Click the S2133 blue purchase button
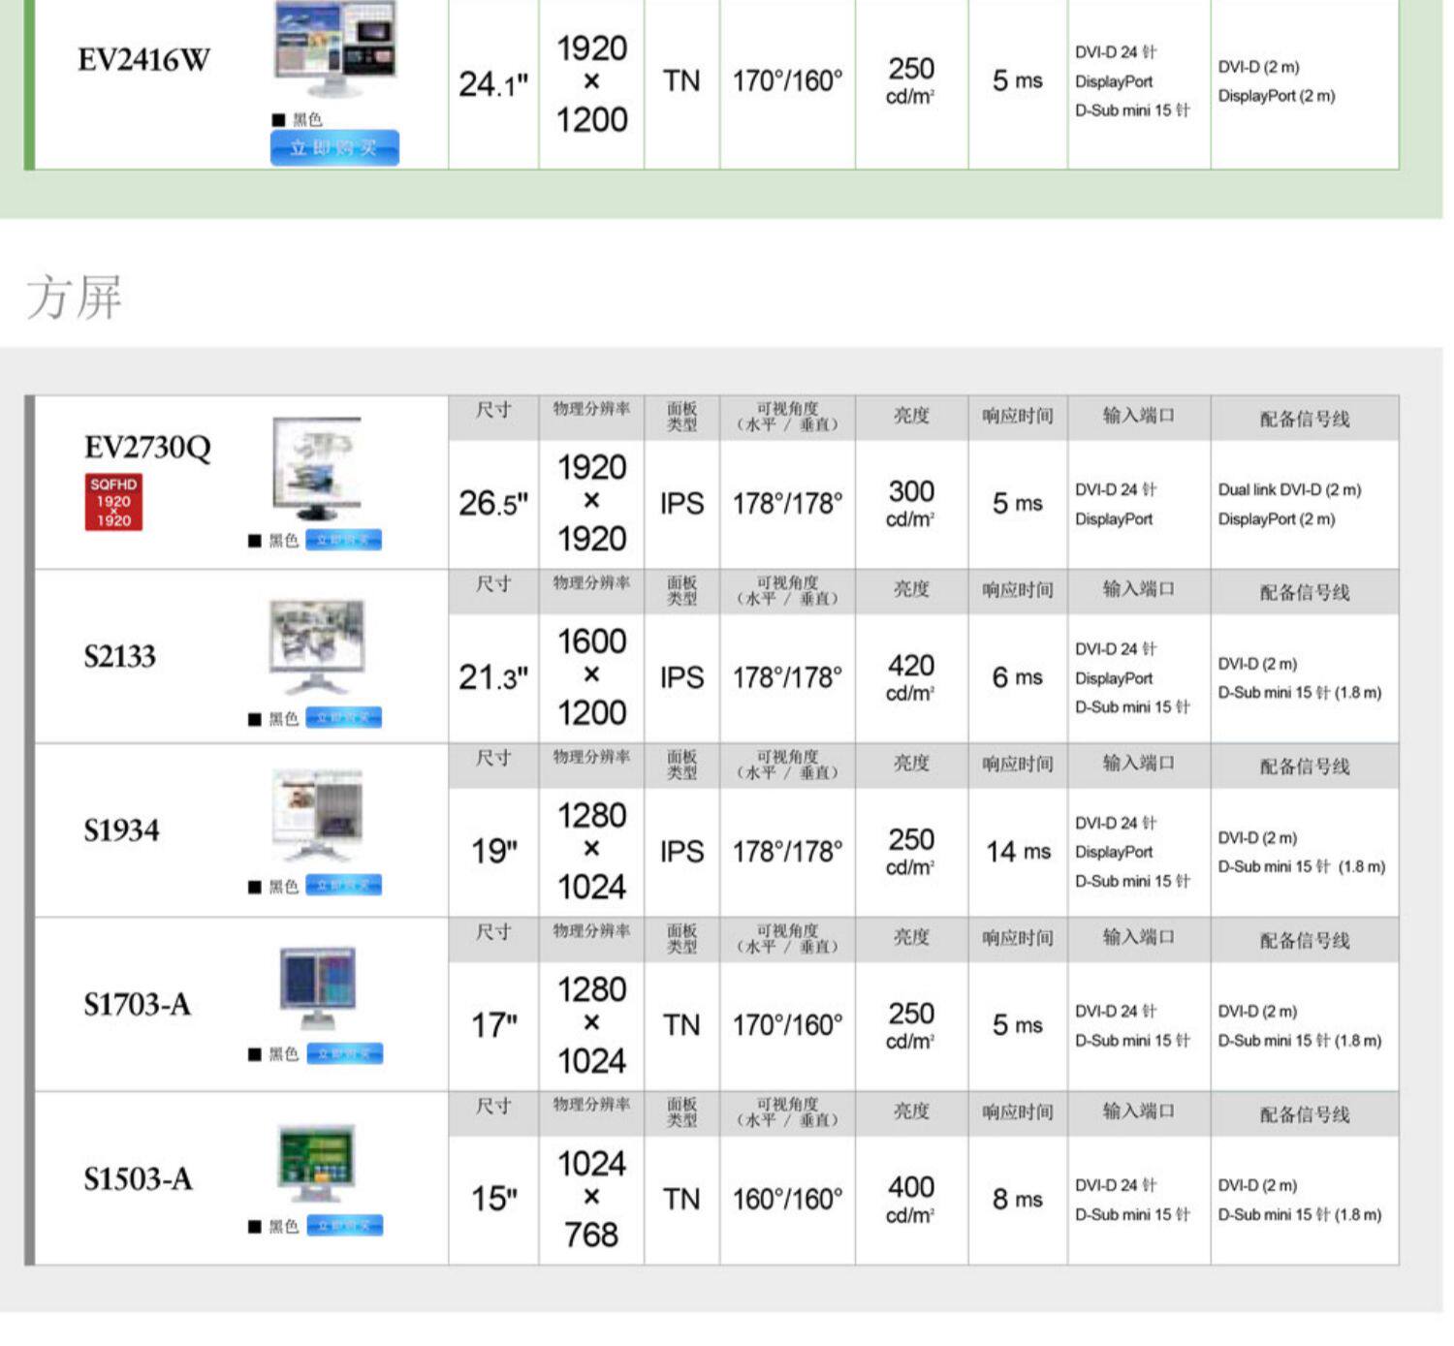 click(x=343, y=717)
